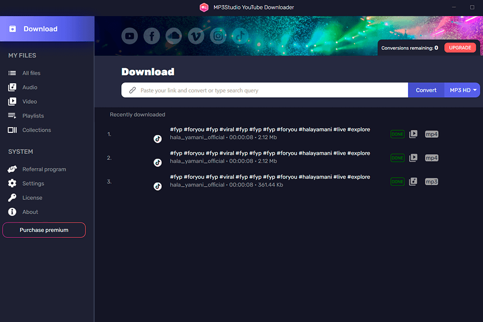Select the TikTok source icon
Screen dimensions: 483x322
pos(239,36)
